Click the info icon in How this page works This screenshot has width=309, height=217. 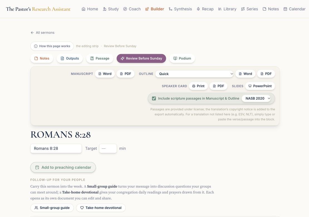tap(36, 46)
